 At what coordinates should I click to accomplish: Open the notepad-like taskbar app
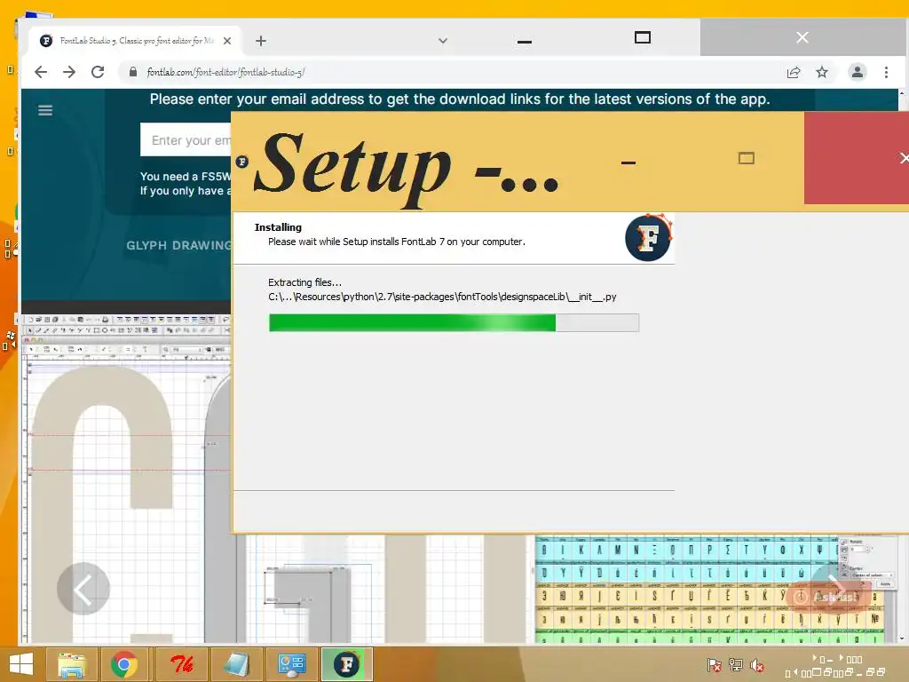236,664
